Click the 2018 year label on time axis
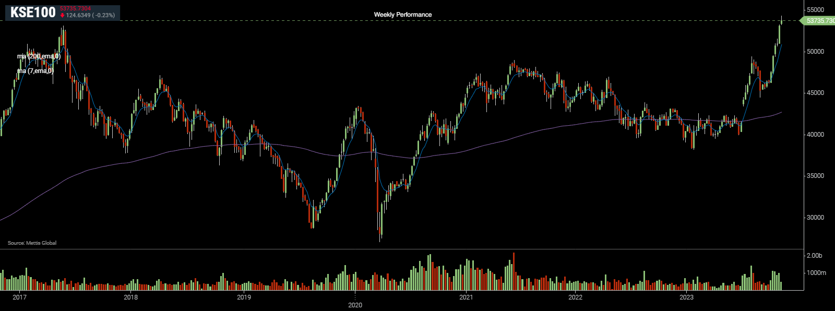 click(x=131, y=297)
